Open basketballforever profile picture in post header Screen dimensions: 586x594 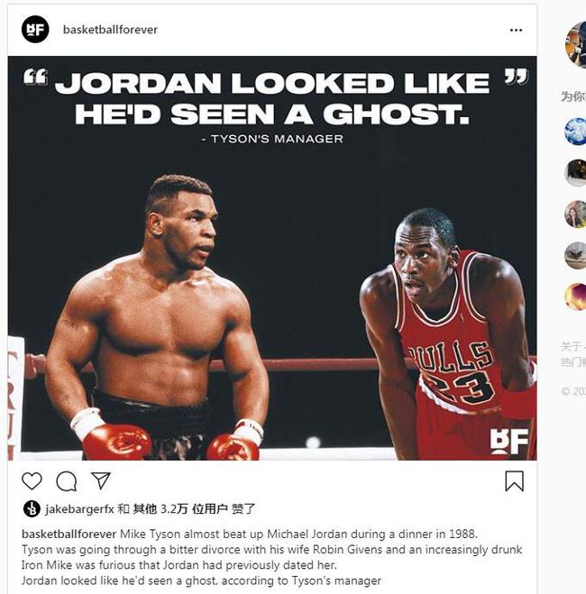(35, 29)
